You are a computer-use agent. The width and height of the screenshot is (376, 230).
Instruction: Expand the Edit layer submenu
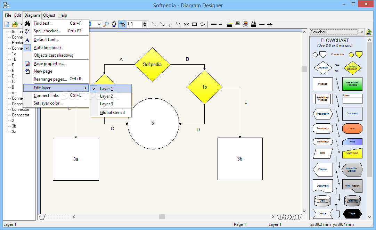pyautogui.click(x=56, y=88)
